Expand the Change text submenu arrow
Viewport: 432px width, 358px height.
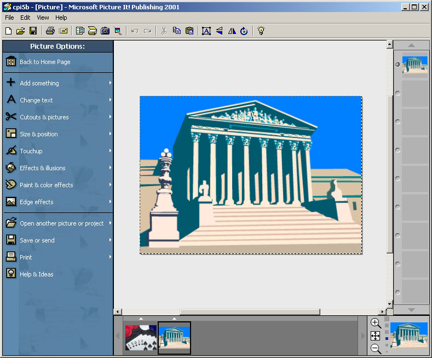point(110,100)
